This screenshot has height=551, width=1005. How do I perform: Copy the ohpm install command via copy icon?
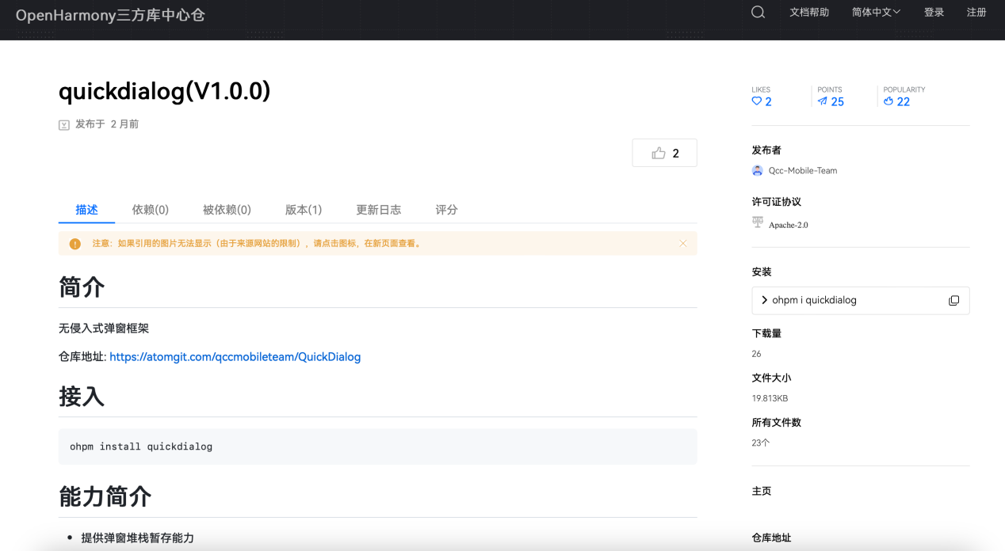pos(953,300)
